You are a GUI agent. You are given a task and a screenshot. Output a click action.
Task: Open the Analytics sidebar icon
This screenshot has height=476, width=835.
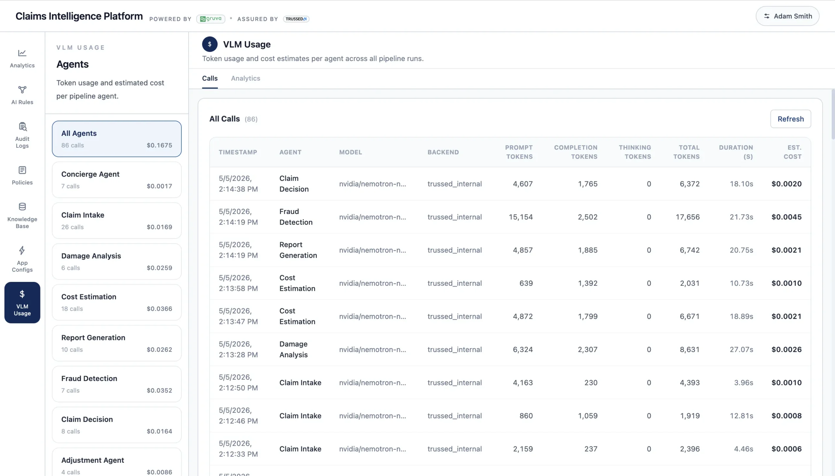(x=22, y=58)
